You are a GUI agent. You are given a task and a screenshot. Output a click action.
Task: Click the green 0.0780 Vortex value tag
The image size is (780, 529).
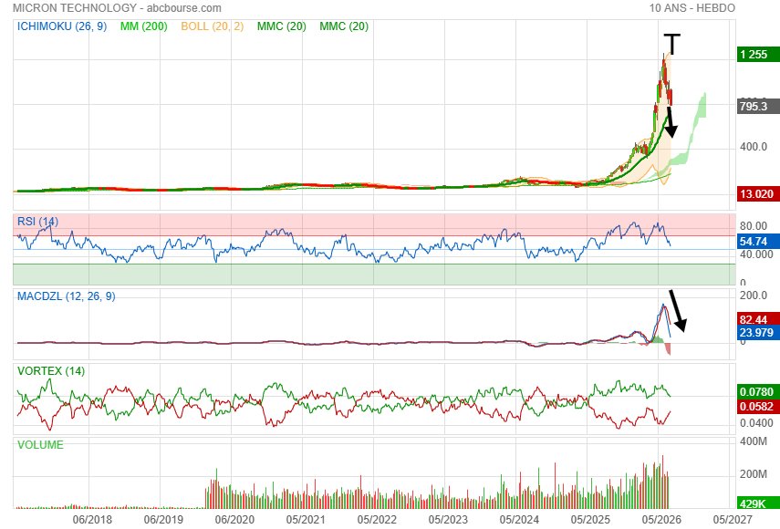[758, 392]
